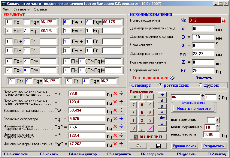Viewport: 230px width, 158px height.
Task: Select the российский standard radio button
Action: point(160,85)
